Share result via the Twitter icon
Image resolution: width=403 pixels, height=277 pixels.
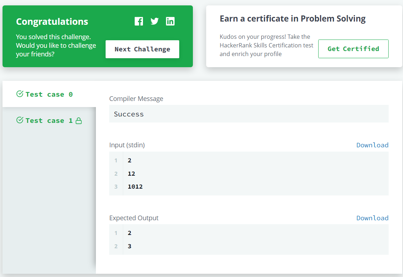(154, 21)
